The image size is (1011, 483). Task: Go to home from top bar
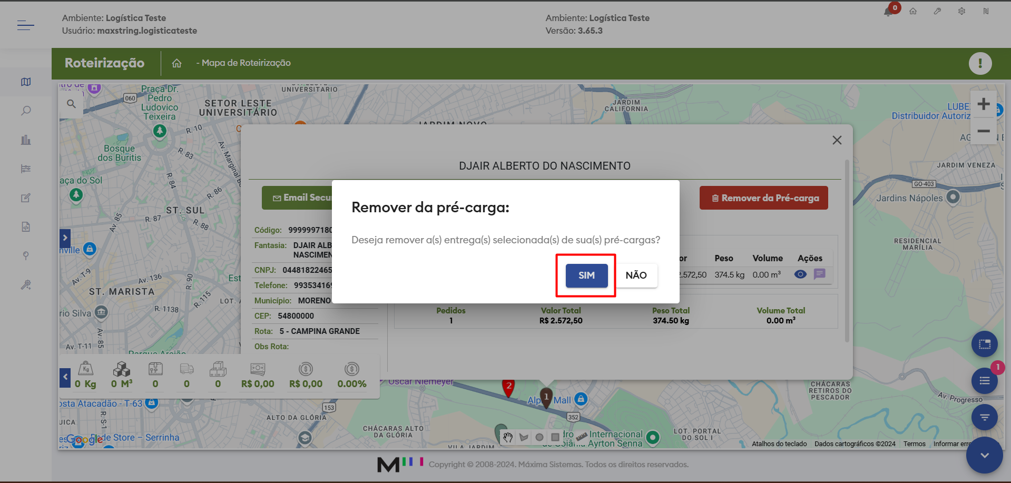(x=913, y=11)
